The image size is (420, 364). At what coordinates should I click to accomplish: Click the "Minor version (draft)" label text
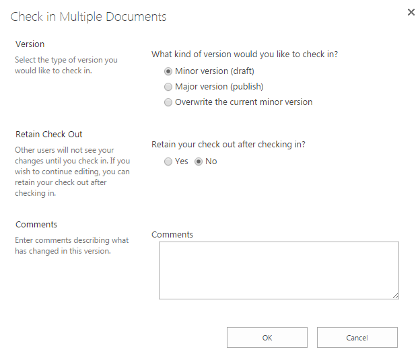214,71
